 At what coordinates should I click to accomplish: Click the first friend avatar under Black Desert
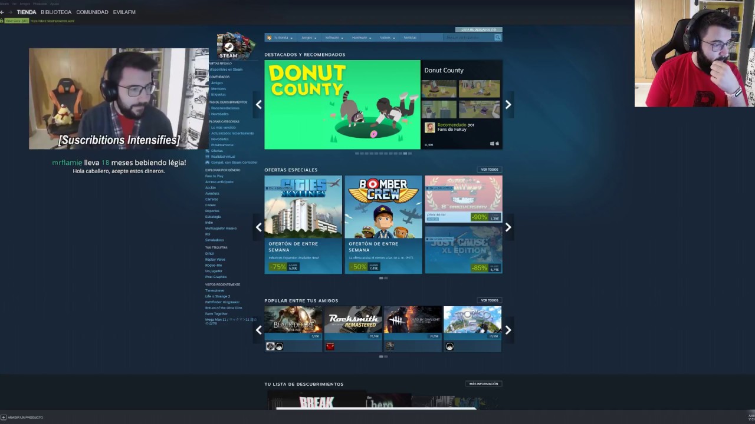[270, 346]
